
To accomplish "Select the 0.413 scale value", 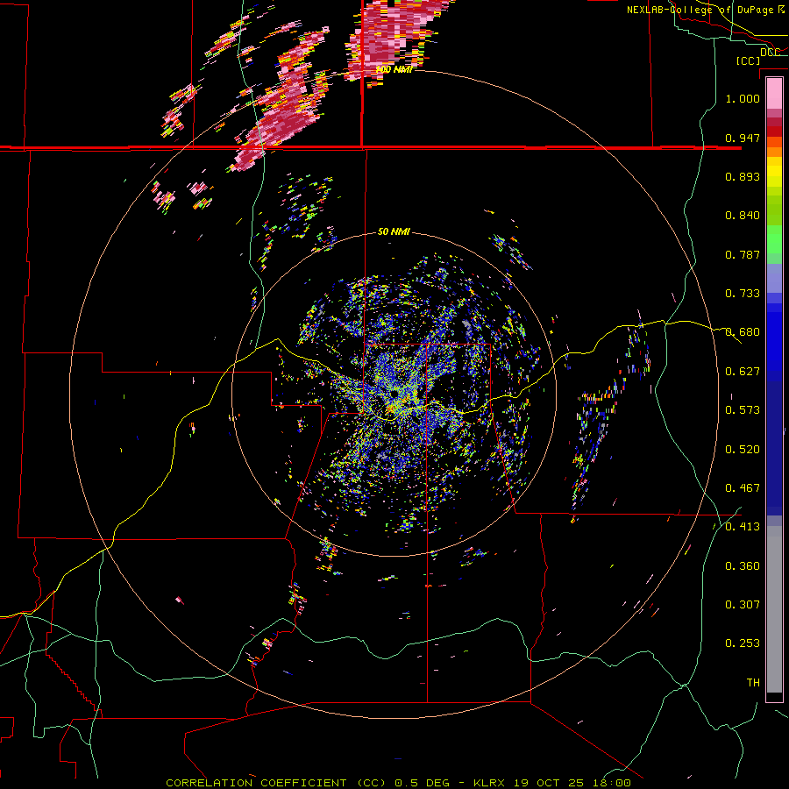I will [743, 527].
